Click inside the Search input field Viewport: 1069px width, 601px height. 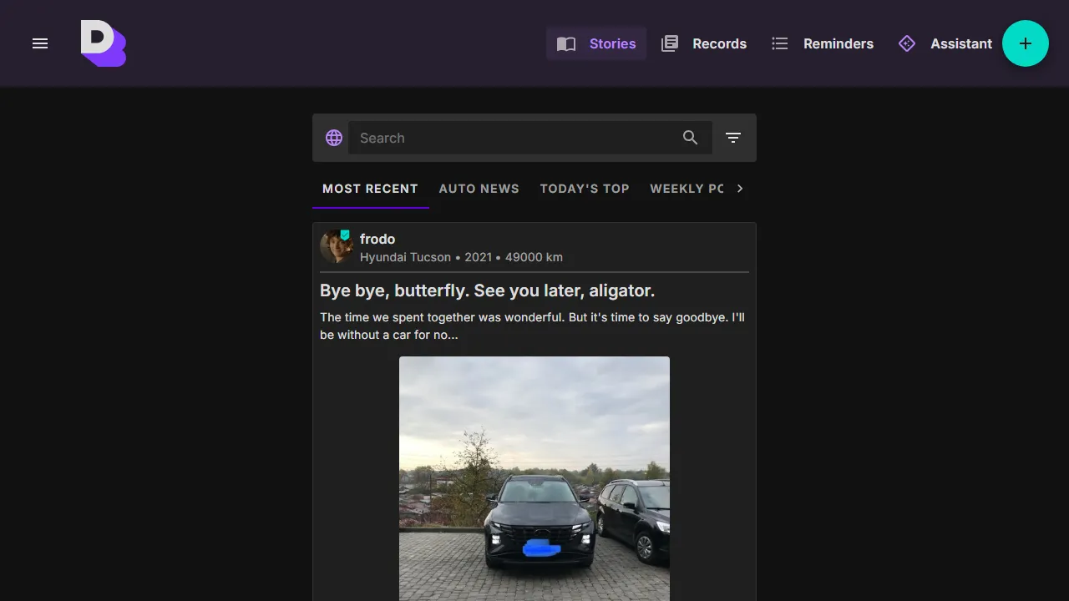coord(501,138)
